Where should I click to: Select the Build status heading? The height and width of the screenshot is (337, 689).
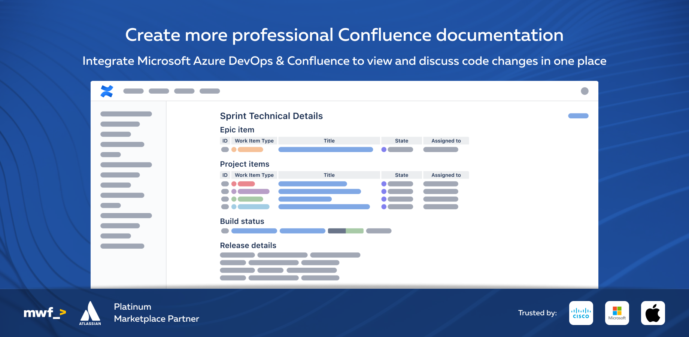[242, 221]
